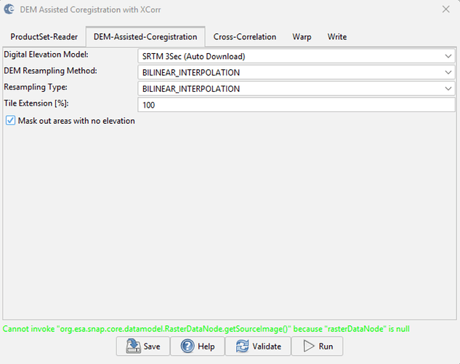
Task: Select the Warp tab
Action: (x=302, y=36)
